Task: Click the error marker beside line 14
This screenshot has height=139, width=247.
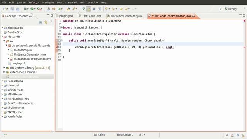Action: [57, 47]
